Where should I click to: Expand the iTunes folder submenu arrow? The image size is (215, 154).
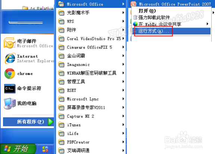tap(123, 124)
